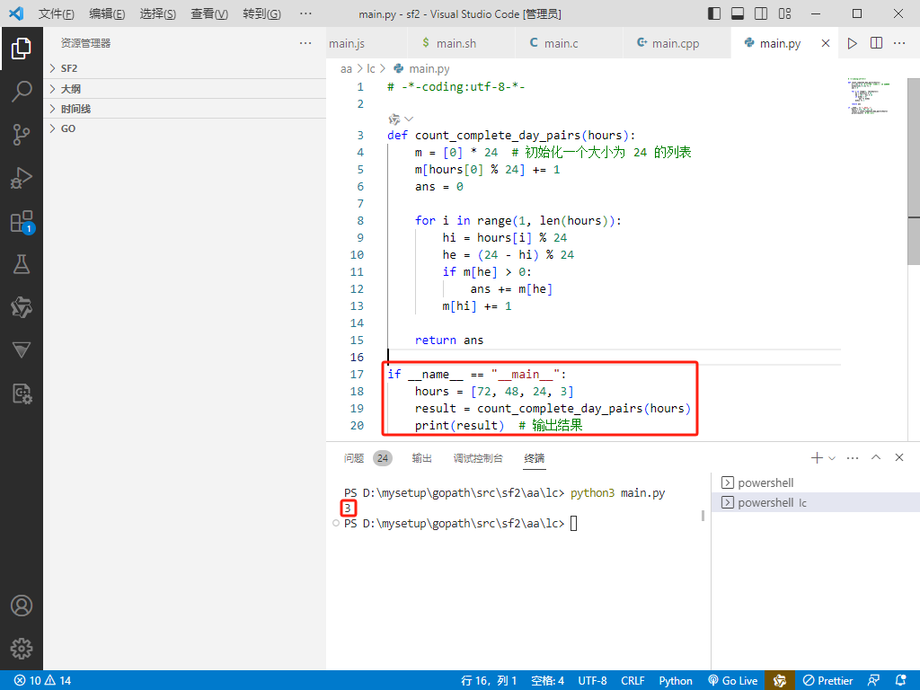
Task: Select the first powershell terminal
Action: [816, 482]
